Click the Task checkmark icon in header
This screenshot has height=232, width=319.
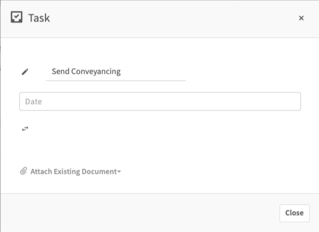(16, 17)
